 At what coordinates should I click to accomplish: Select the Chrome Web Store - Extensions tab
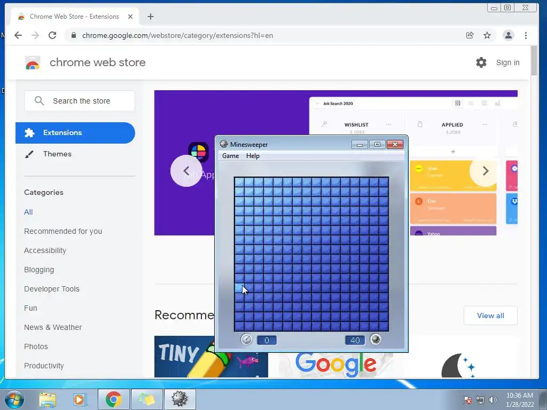pyautogui.click(x=74, y=17)
